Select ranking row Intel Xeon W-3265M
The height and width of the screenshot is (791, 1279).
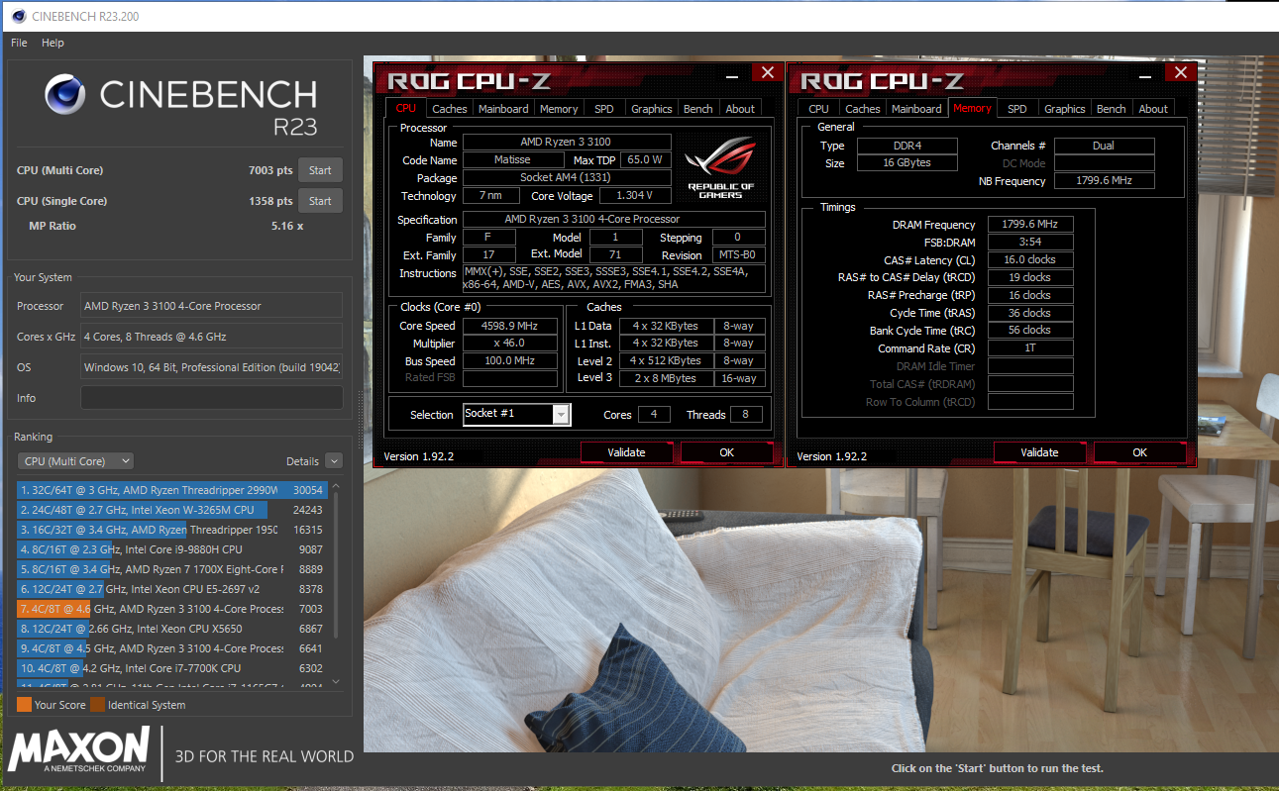[171, 510]
